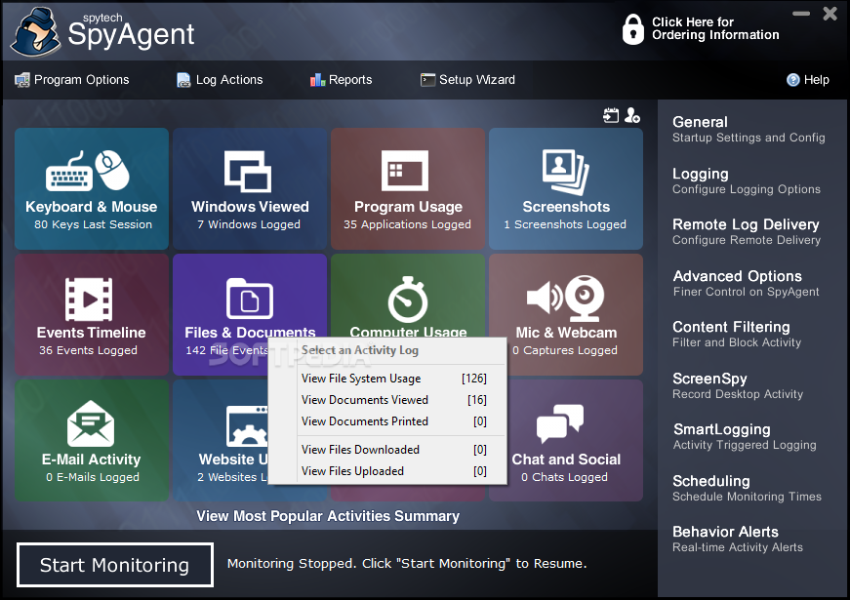Open View Most Popular Activities Summary
Viewport: 850px width, 600px height.
click(x=328, y=516)
